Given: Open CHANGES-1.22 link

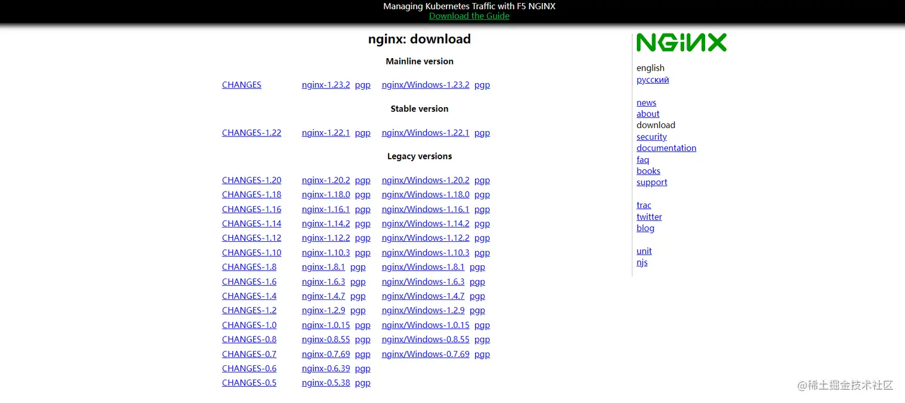Looking at the screenshot, I should point(251,133).
